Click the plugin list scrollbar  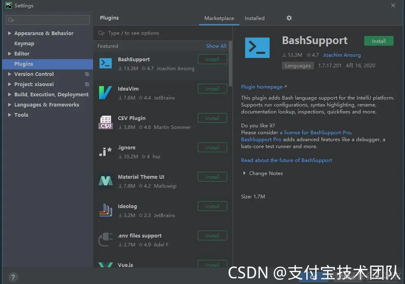(x=230, y=64)
